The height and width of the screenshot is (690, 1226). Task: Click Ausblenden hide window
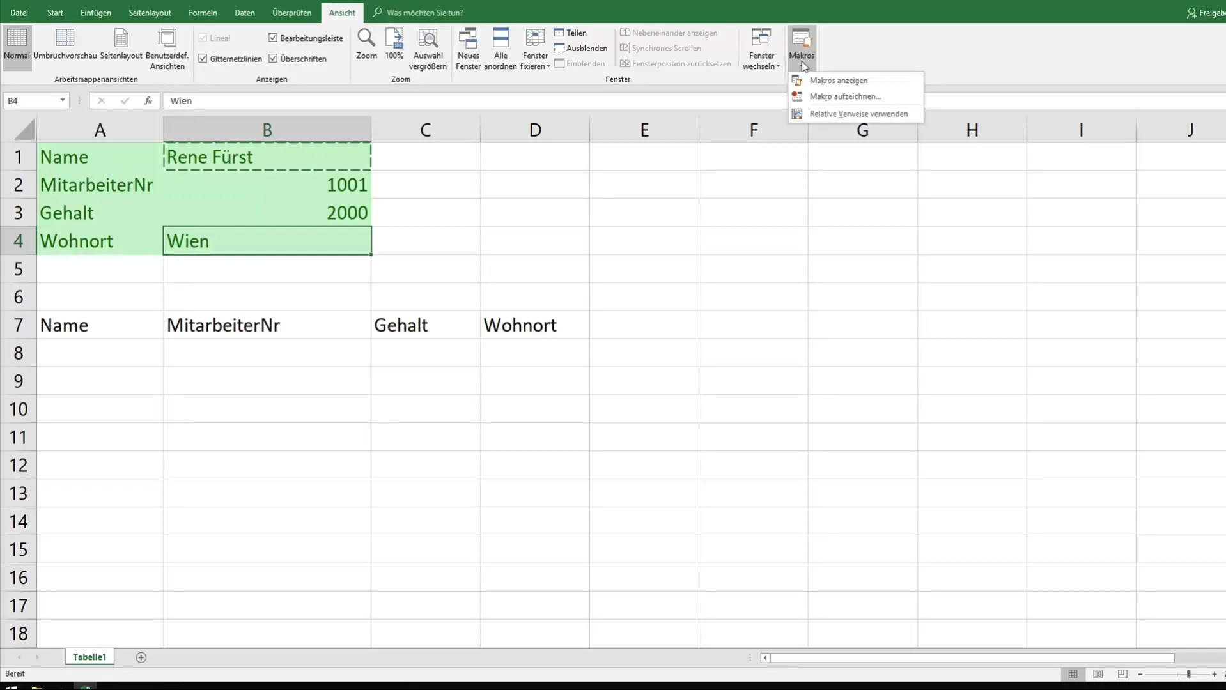[x=580, y=48]
